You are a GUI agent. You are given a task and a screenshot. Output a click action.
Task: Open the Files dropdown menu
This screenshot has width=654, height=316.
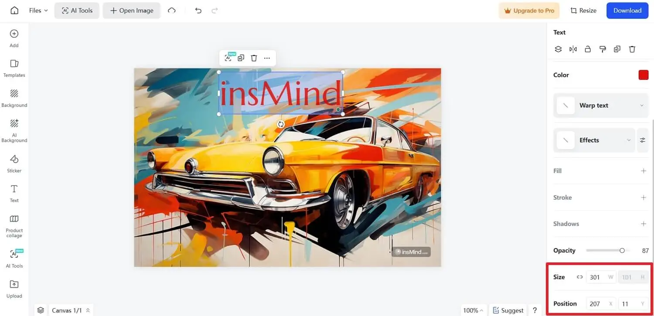38,10
